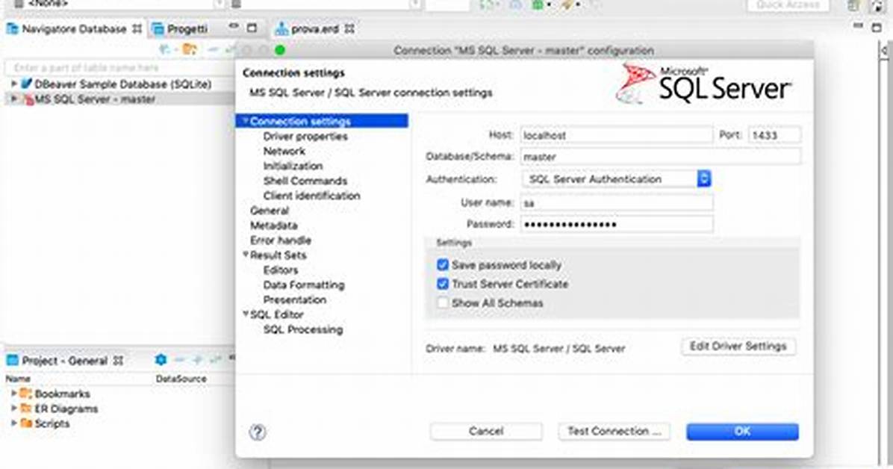Click the Password input field
Screen dimensions: 893x469
616,224
